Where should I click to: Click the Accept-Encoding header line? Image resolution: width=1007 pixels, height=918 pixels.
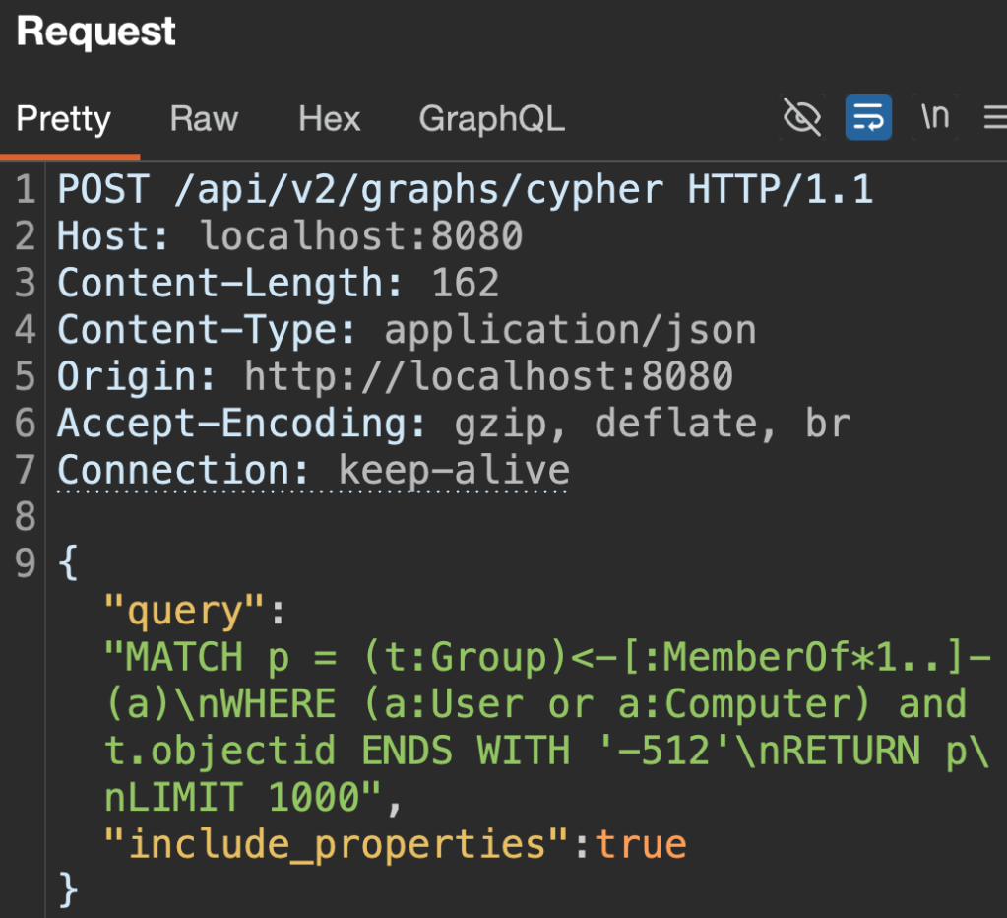click(x=453, y=424)
